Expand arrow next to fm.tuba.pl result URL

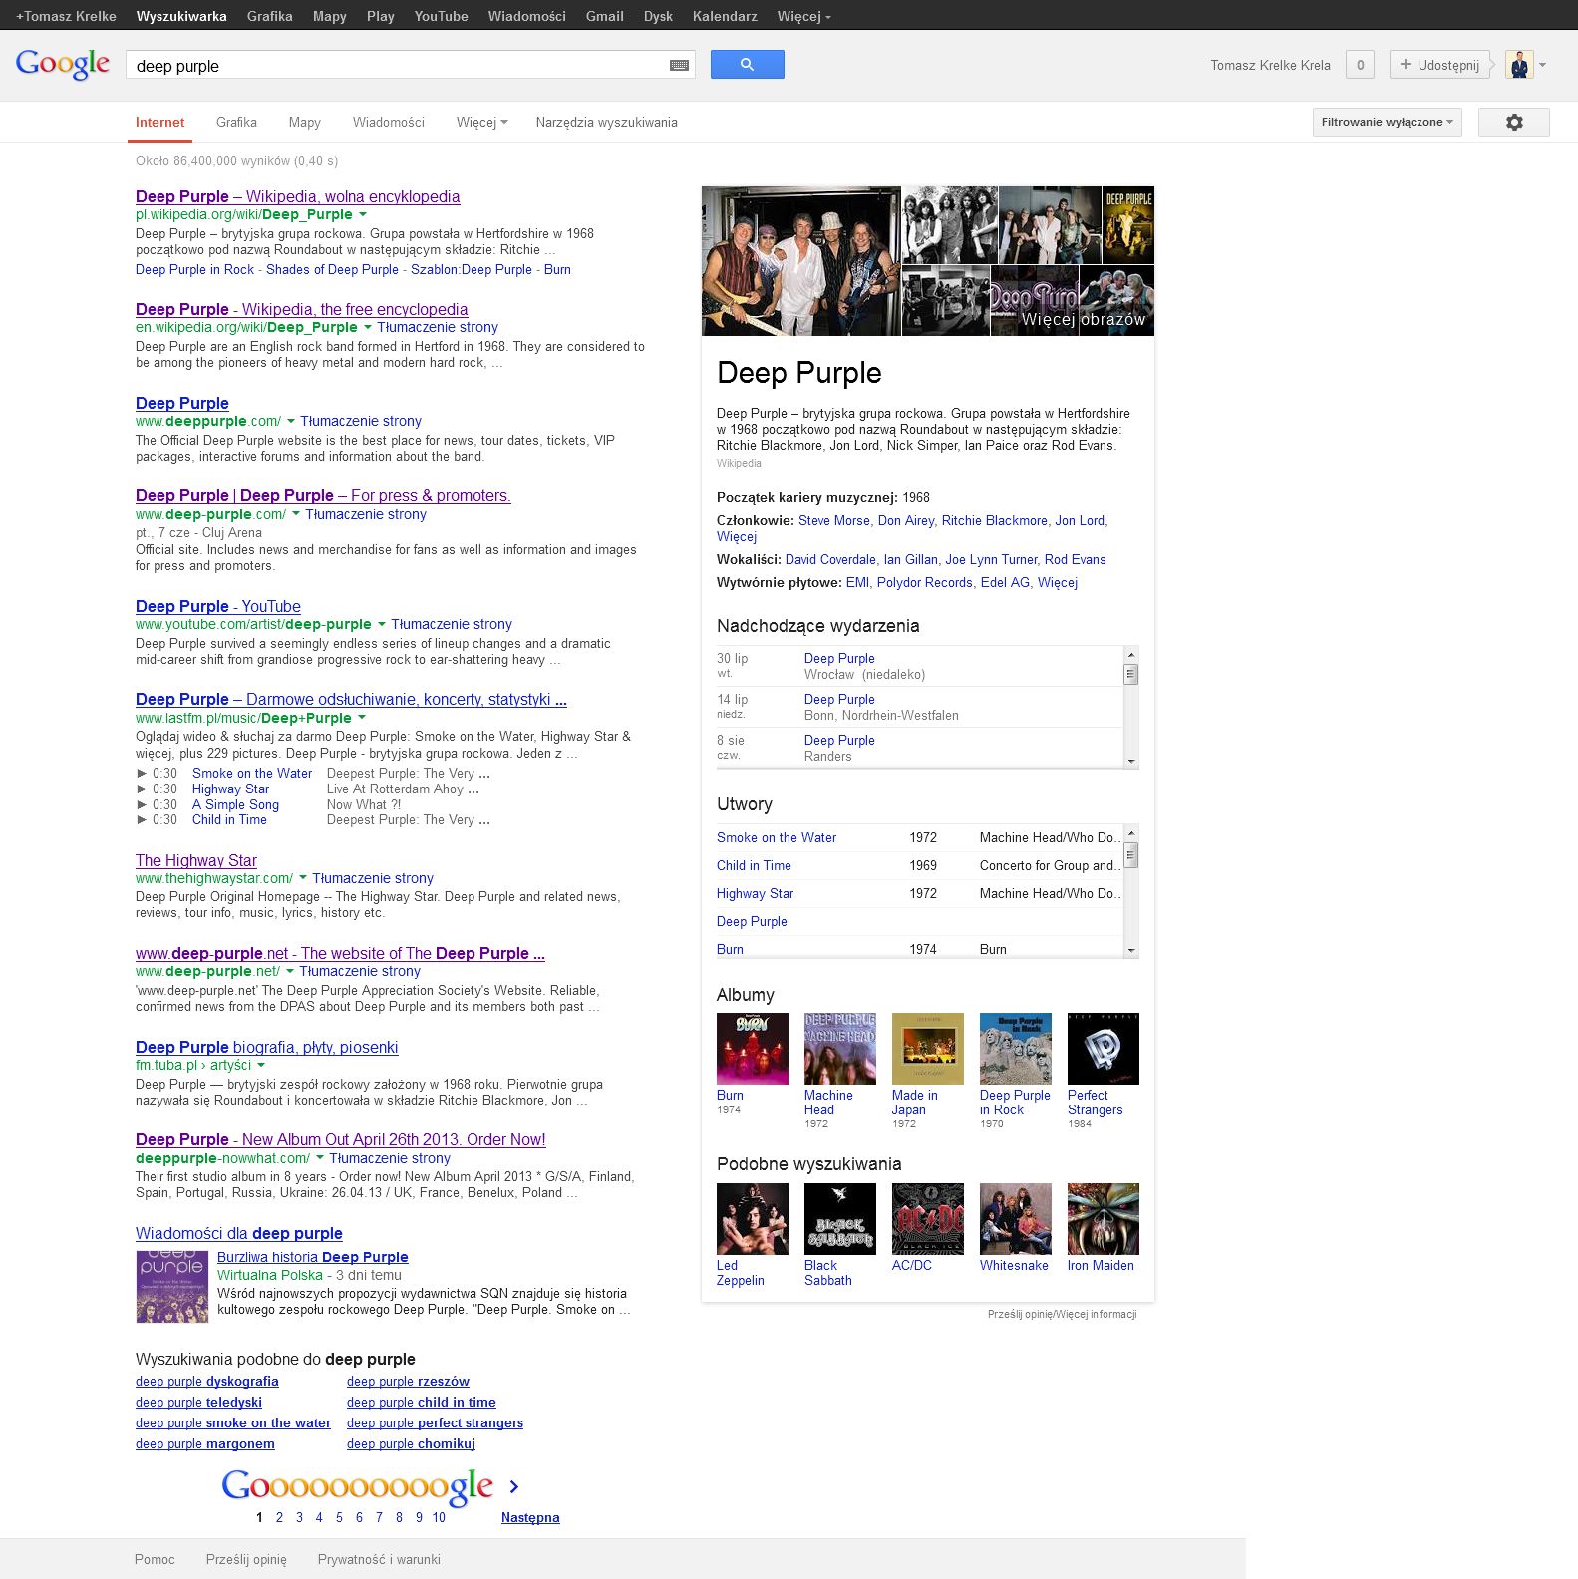[x=261, y=1065]
